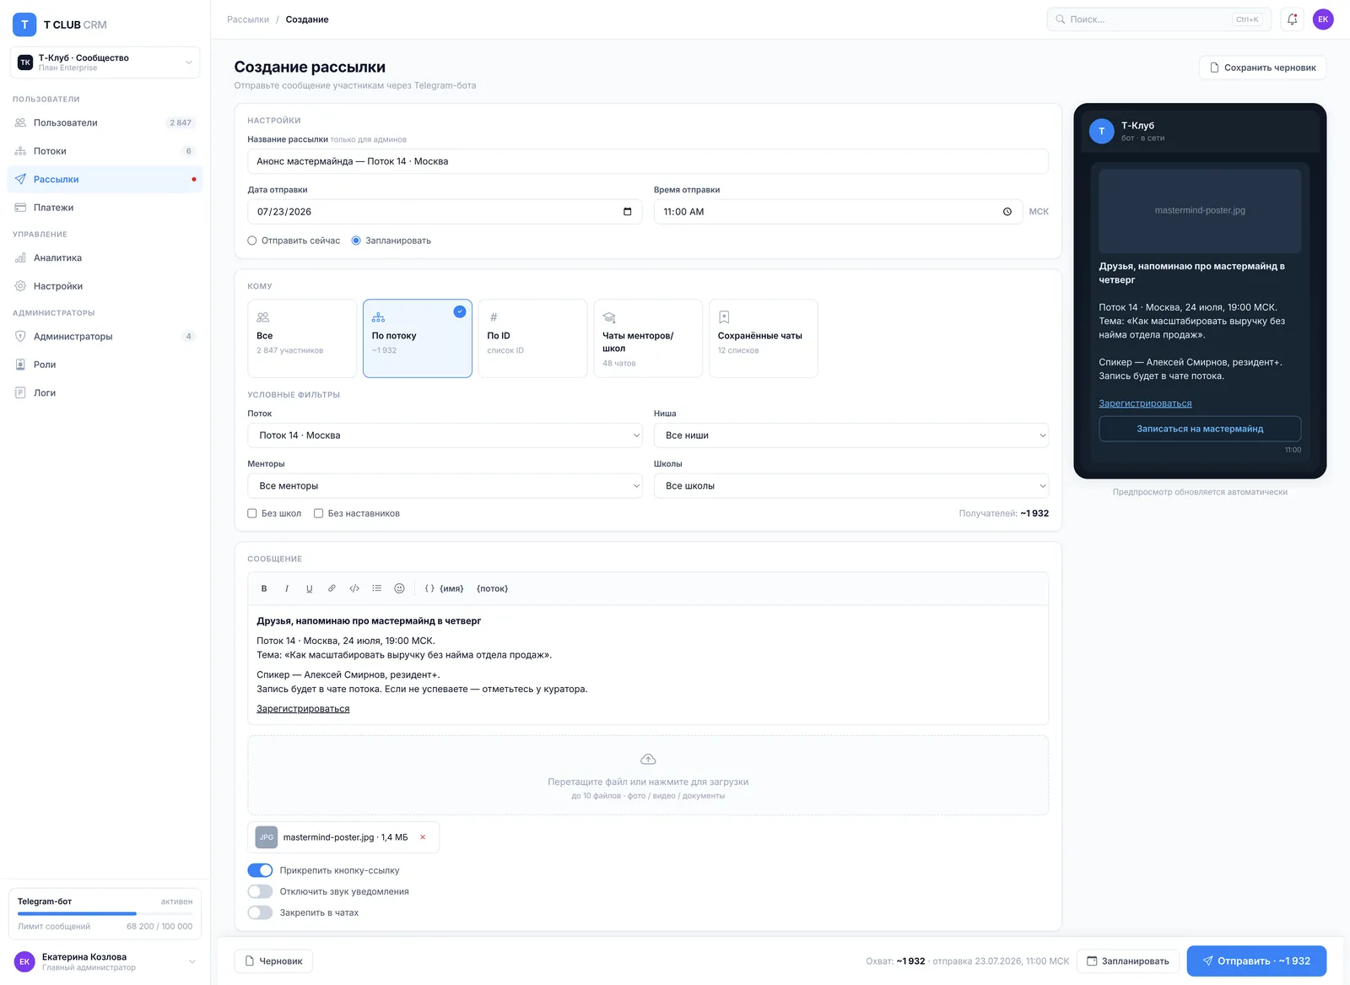Screen dimensions: 1350x985
Task: Apply bold formatting in message toolbar
Action: (x=264, y=588)
